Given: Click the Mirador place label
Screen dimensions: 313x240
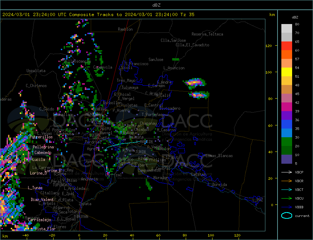Looking at the screenshot, I should (x=161, y=178).
